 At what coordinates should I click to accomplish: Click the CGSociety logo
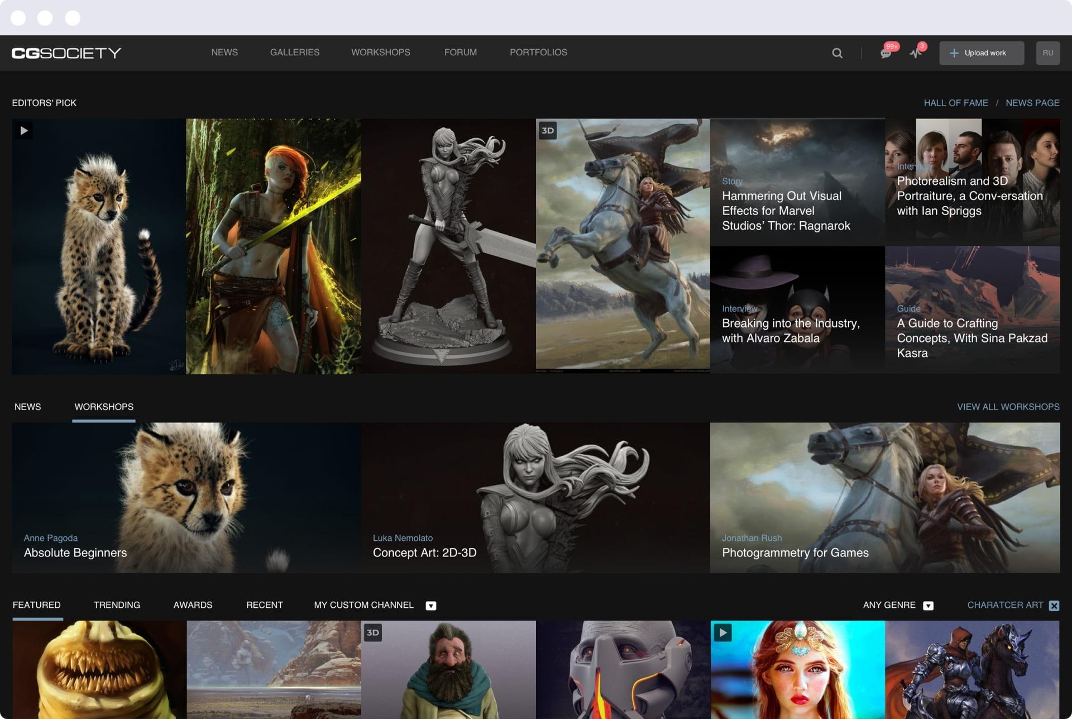point(66,53)
